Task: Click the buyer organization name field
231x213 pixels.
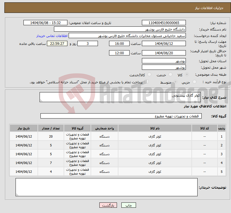Action: point(120,29)
